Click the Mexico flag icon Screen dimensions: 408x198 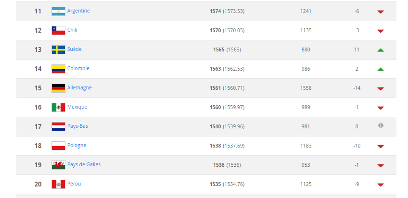tap(58, 107)
